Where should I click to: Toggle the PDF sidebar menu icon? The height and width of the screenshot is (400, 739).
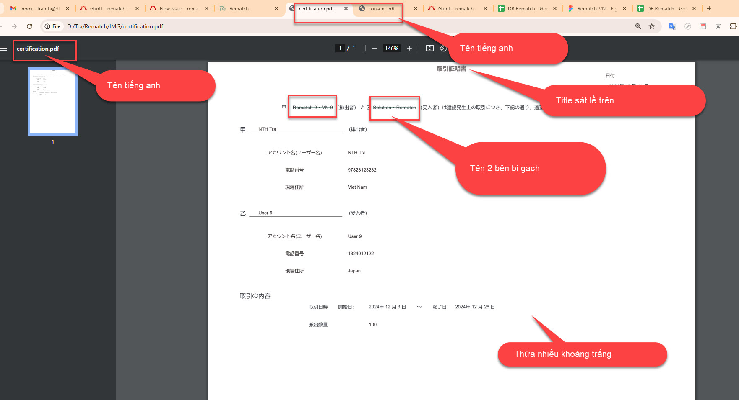[4, 48]
